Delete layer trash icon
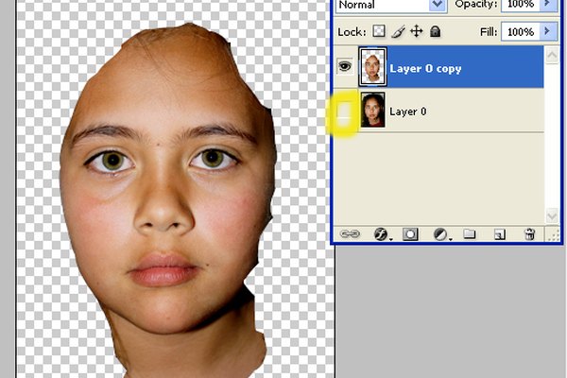The width and height of the screenshot is (567, 378). tap(529, 234)
